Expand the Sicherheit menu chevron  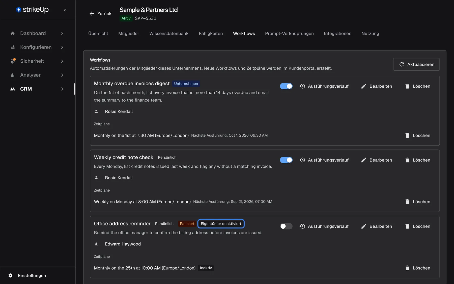62,61
